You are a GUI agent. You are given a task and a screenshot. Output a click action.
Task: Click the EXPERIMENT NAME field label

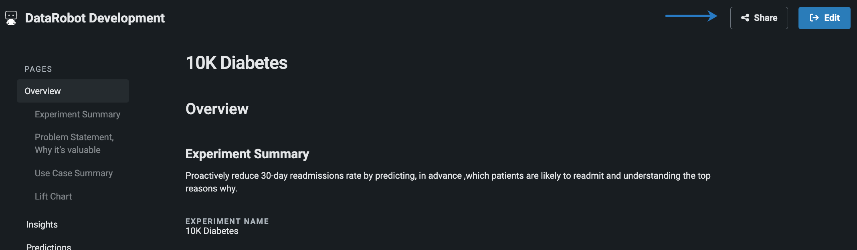[227, 221]
